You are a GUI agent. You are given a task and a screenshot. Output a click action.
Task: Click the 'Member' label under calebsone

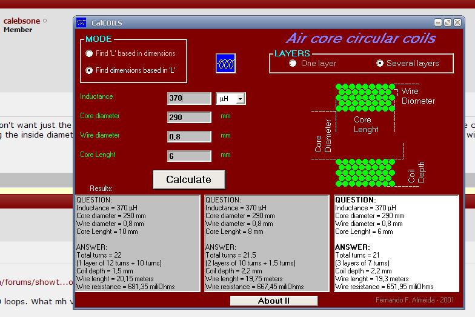(x=18, y=30)
